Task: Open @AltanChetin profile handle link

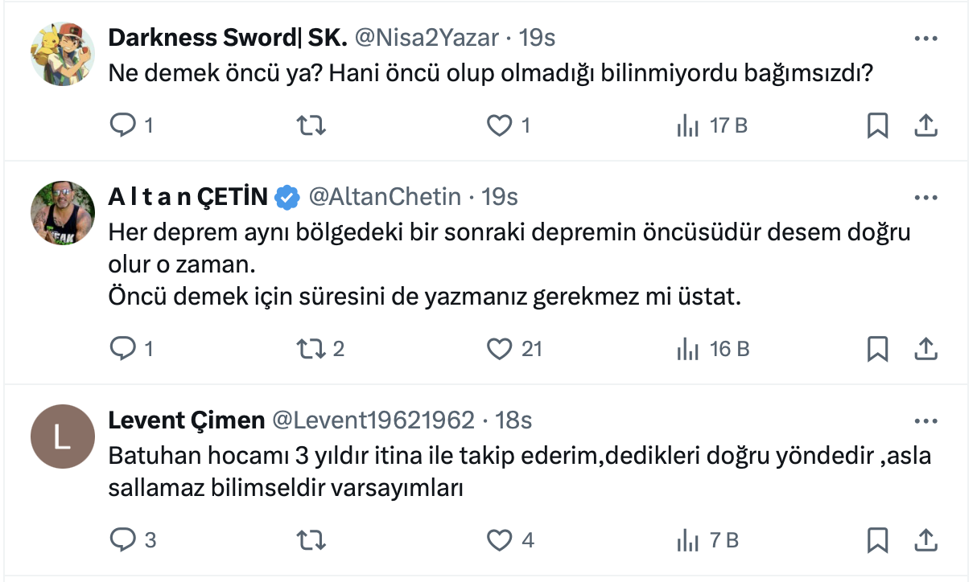Action: click(385, 196)
